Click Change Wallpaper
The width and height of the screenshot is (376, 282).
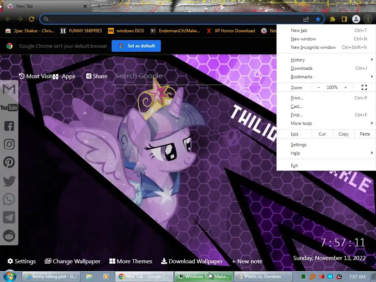(72, 261)
